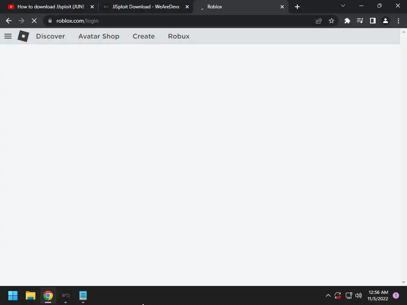The image size is (407, 305).
Task: Stop loading the page
Action: pos(34,21)
